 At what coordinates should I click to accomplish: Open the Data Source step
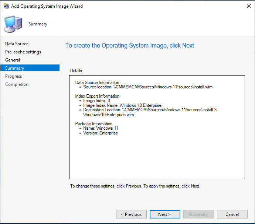17,44
